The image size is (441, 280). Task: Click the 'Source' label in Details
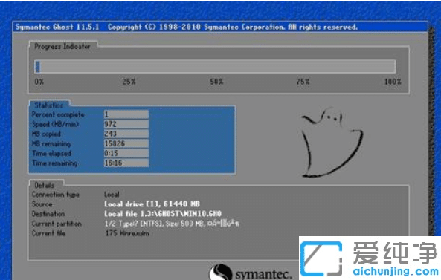coord(42,204)
